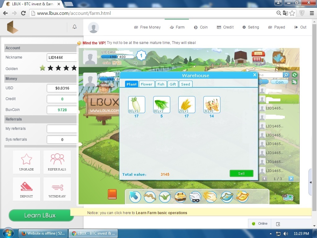The height and width of the screenshot is (238, 317).
Task: Switch to the Fish tab
Action: pos(161,84)
